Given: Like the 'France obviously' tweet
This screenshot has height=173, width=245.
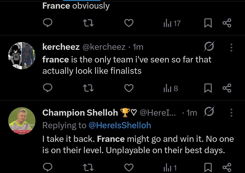Looking at the screenshot, I should (129, 23).
